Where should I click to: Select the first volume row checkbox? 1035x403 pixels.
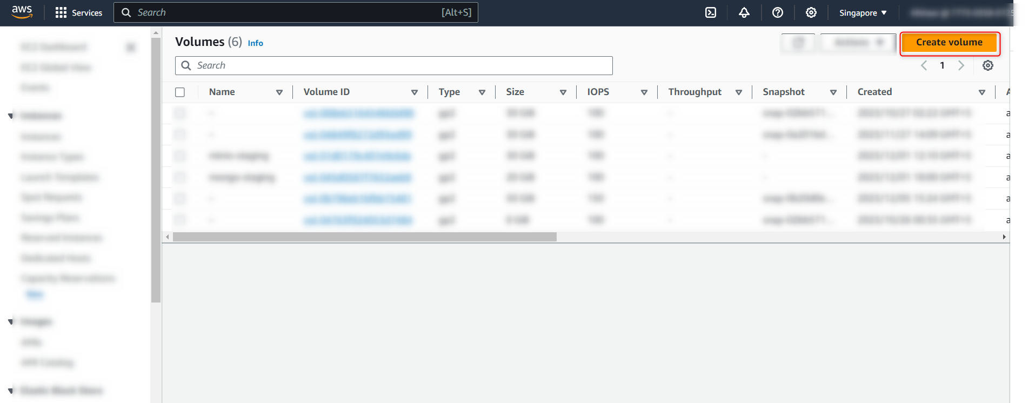pos(180,113)
